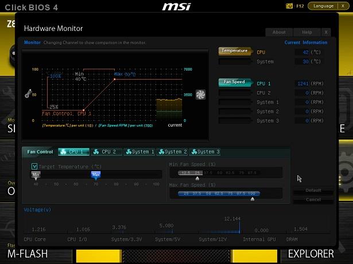This screenshot has height=264, width=353.
Task: Click EXPLORER in the background BIOS window
Action: click(x=311, y=254)
